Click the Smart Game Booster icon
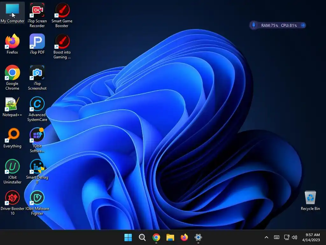The image size is (326, 245). pos(62,15)
